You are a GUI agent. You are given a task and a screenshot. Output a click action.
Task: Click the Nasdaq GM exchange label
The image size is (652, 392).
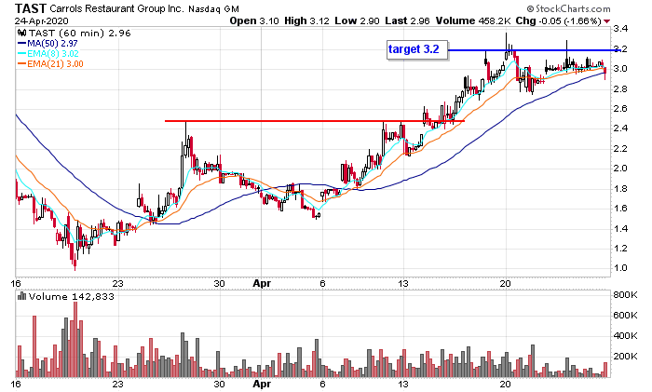click(213, 8)
